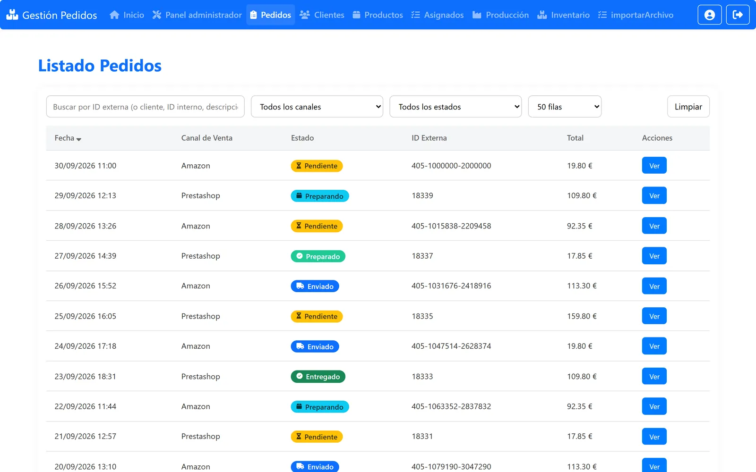Click Enviado badge for order 405-1047514-2628374
The image size is (756, 472).
click(315, 346)
